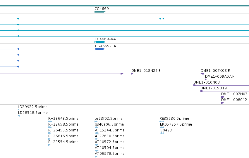This screenshot has width=249, height=158.
Task: Select the RH26616.5prime label
Action: pos(63,136)
